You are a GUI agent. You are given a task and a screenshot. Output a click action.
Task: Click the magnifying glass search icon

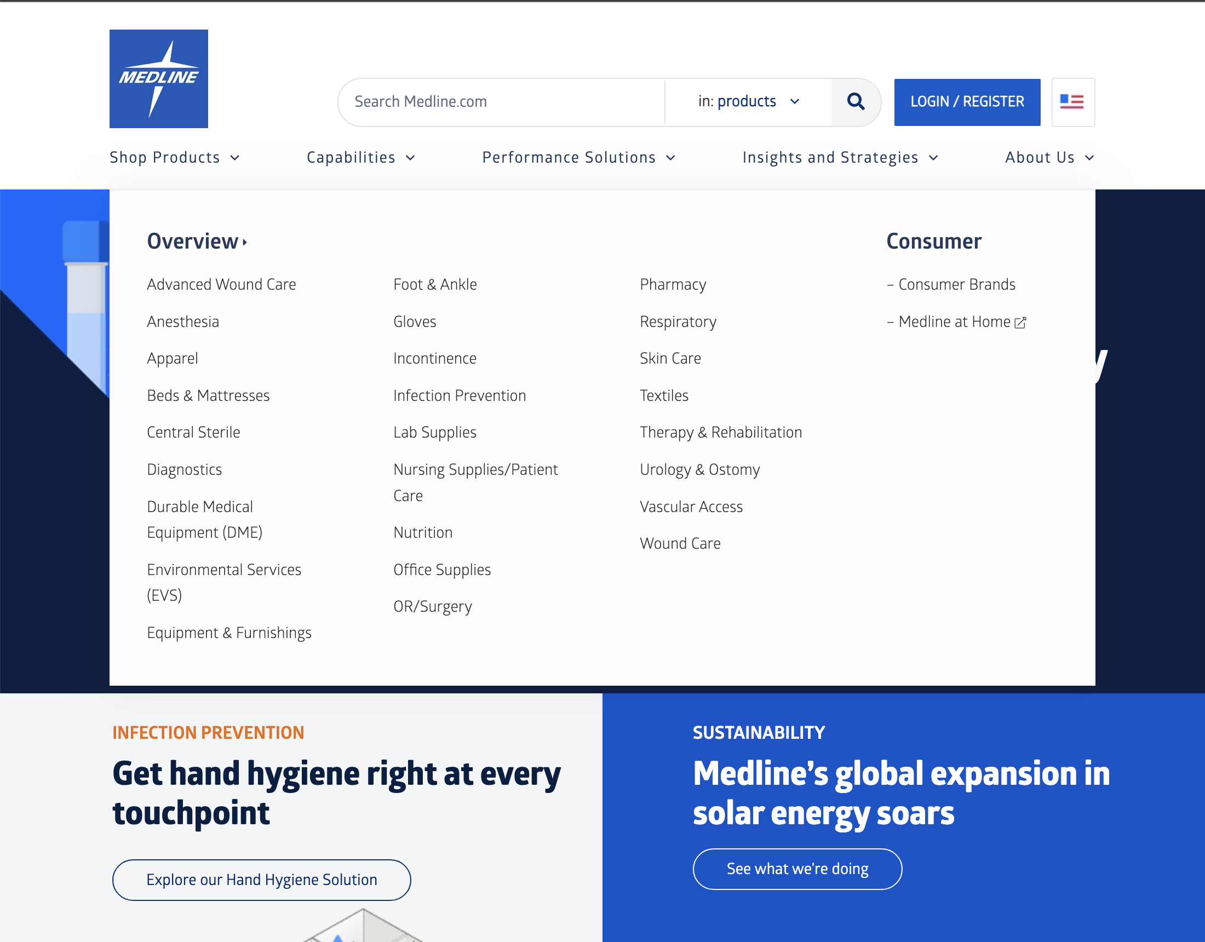(855, 101)
